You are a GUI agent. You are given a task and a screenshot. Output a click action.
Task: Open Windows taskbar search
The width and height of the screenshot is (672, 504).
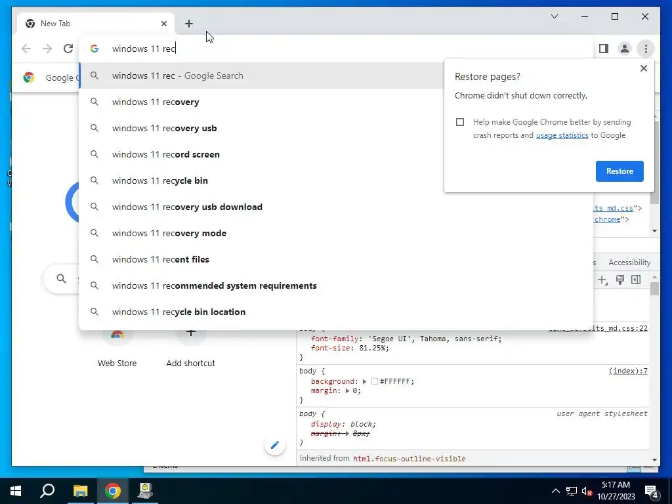tap(47, 491)
